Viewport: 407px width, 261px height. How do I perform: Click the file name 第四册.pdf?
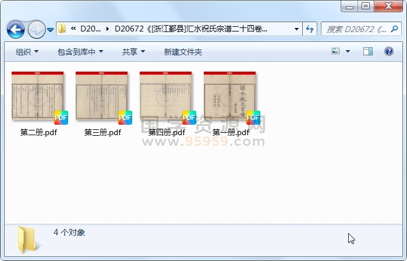[x=167, y=132]
